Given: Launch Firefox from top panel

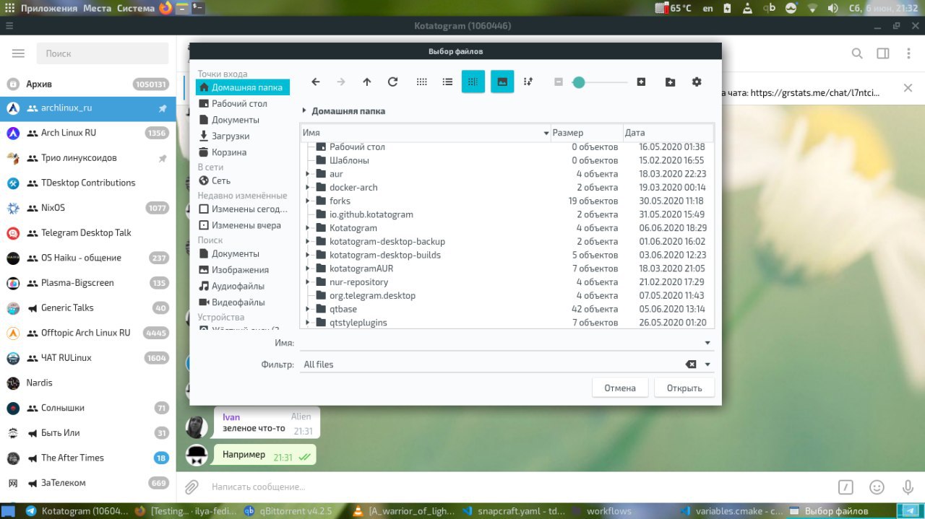Looking at the screenshot, I should point(165,8).
